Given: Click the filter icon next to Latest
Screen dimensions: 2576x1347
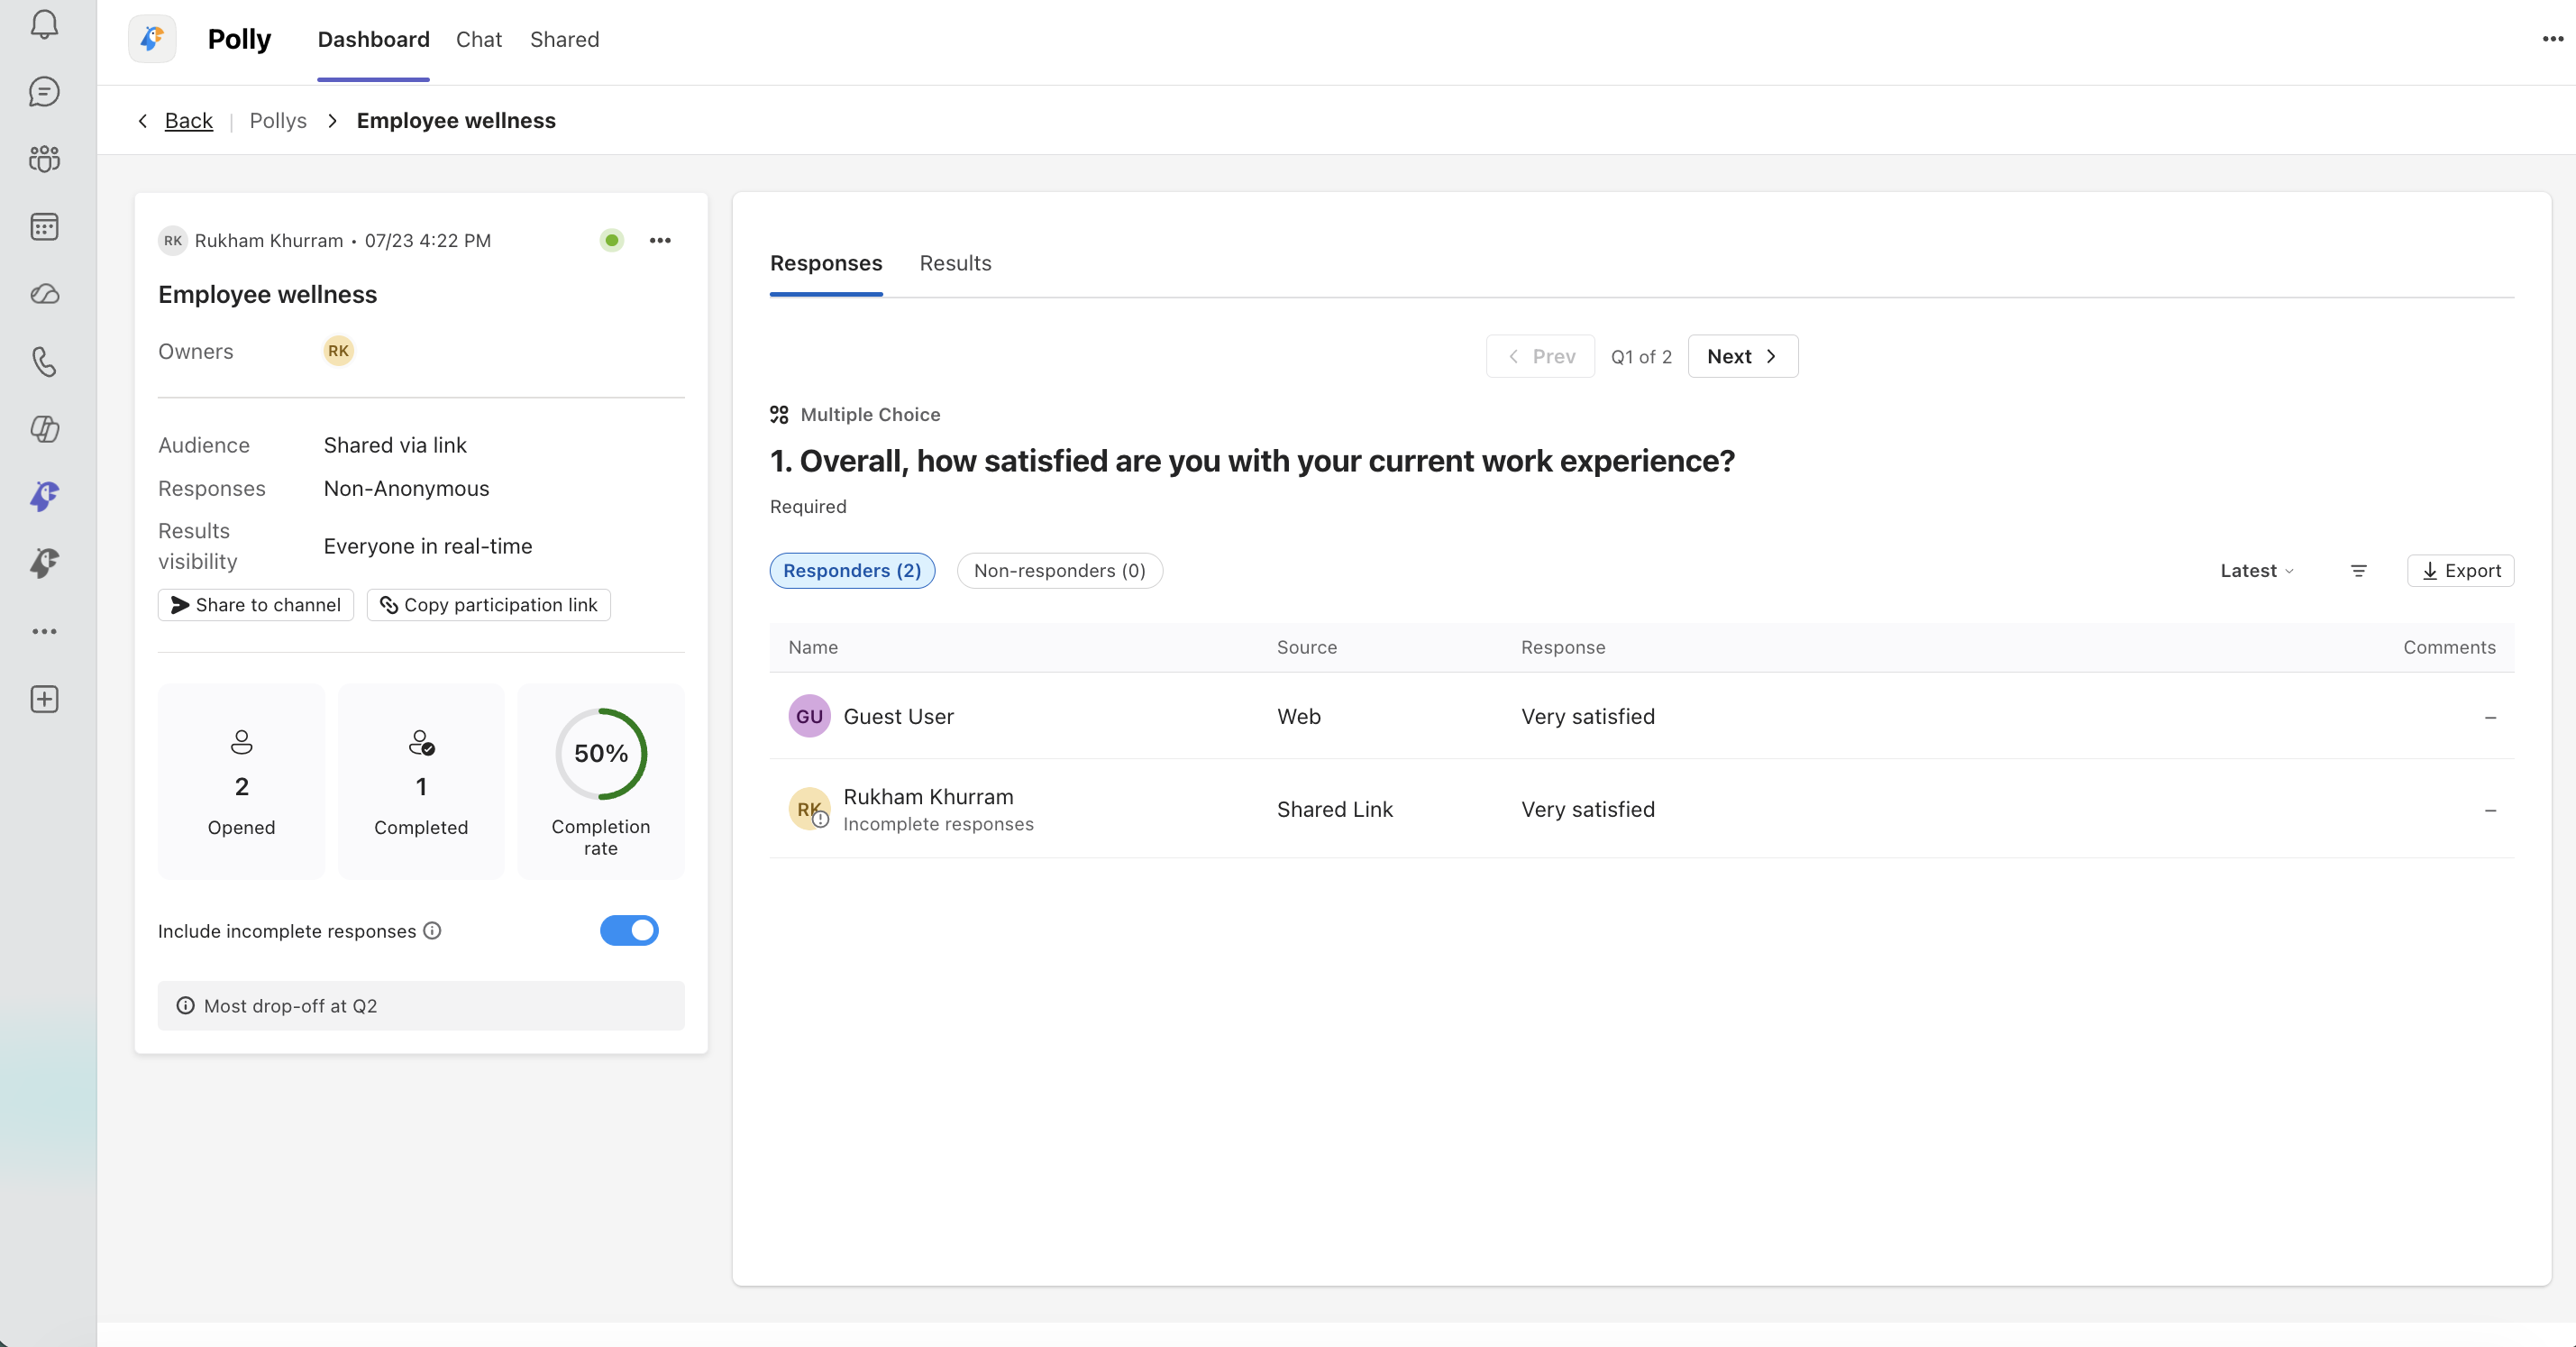Looking at the screenshot, I should [2358, 571].
